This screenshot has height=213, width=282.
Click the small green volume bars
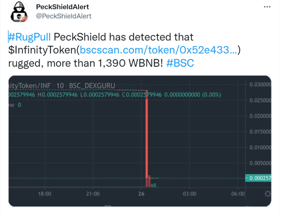pos(154,185)
